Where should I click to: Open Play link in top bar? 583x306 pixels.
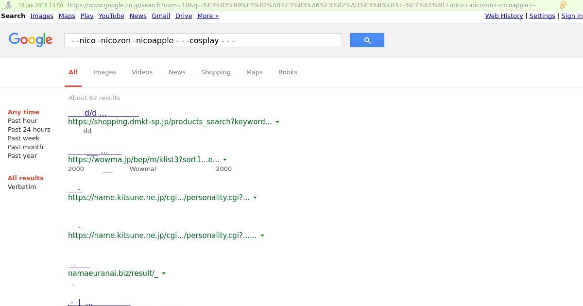[87, 16]
